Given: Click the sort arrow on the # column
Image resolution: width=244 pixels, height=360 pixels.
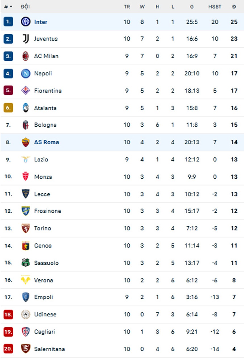Looking at the screenshot, I should pos(10,6).
